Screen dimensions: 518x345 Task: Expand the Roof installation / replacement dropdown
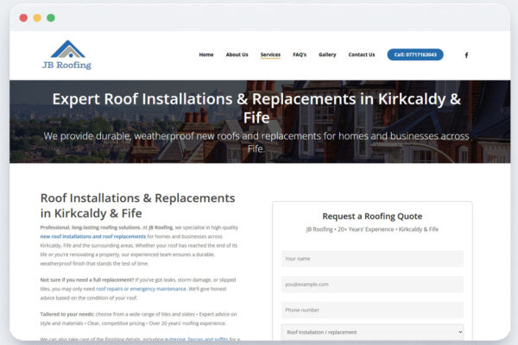pyautogui.click(x=372, y=332)
